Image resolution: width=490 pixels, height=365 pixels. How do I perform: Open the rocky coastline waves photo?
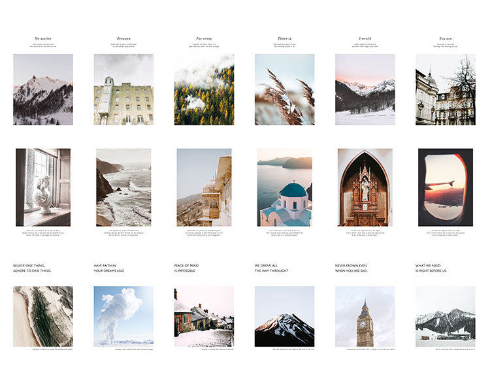click(x=123, y=187)
